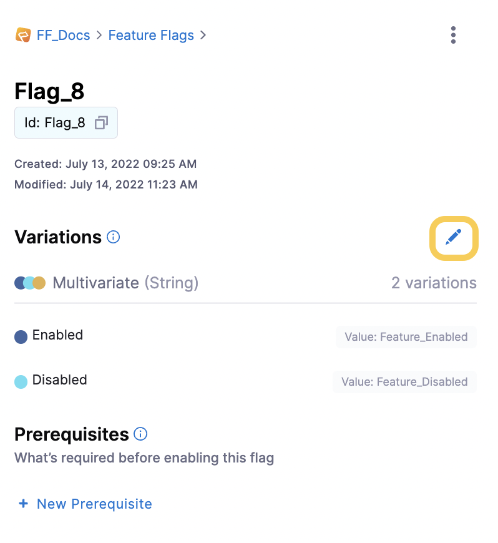Click the Variations info icon
The height and width of the screenshot is (543, 498).
pyautogui.click(x=113, y=237)
